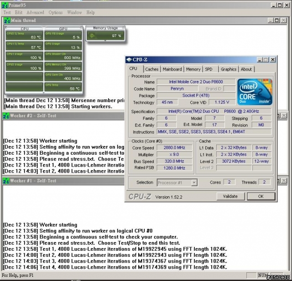Click the Intel Core 2 Duo logo
Screen dimensions: 292x281
255,92
